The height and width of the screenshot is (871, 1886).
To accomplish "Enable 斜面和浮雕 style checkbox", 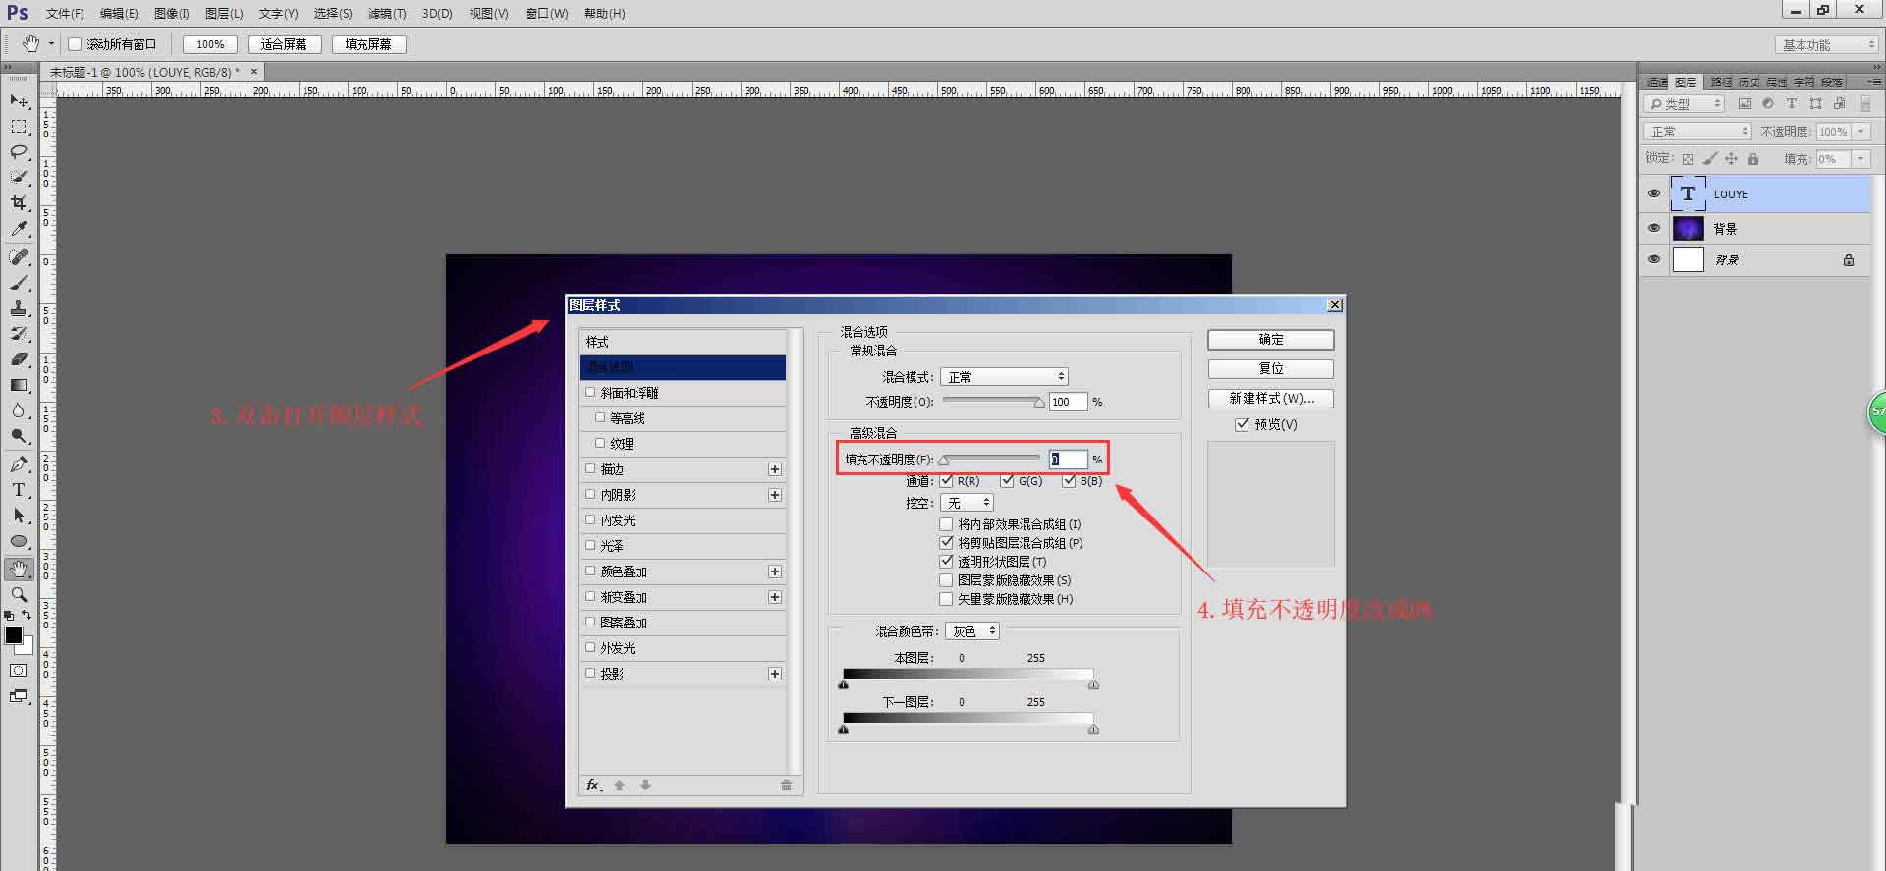I will coord(590,392).
